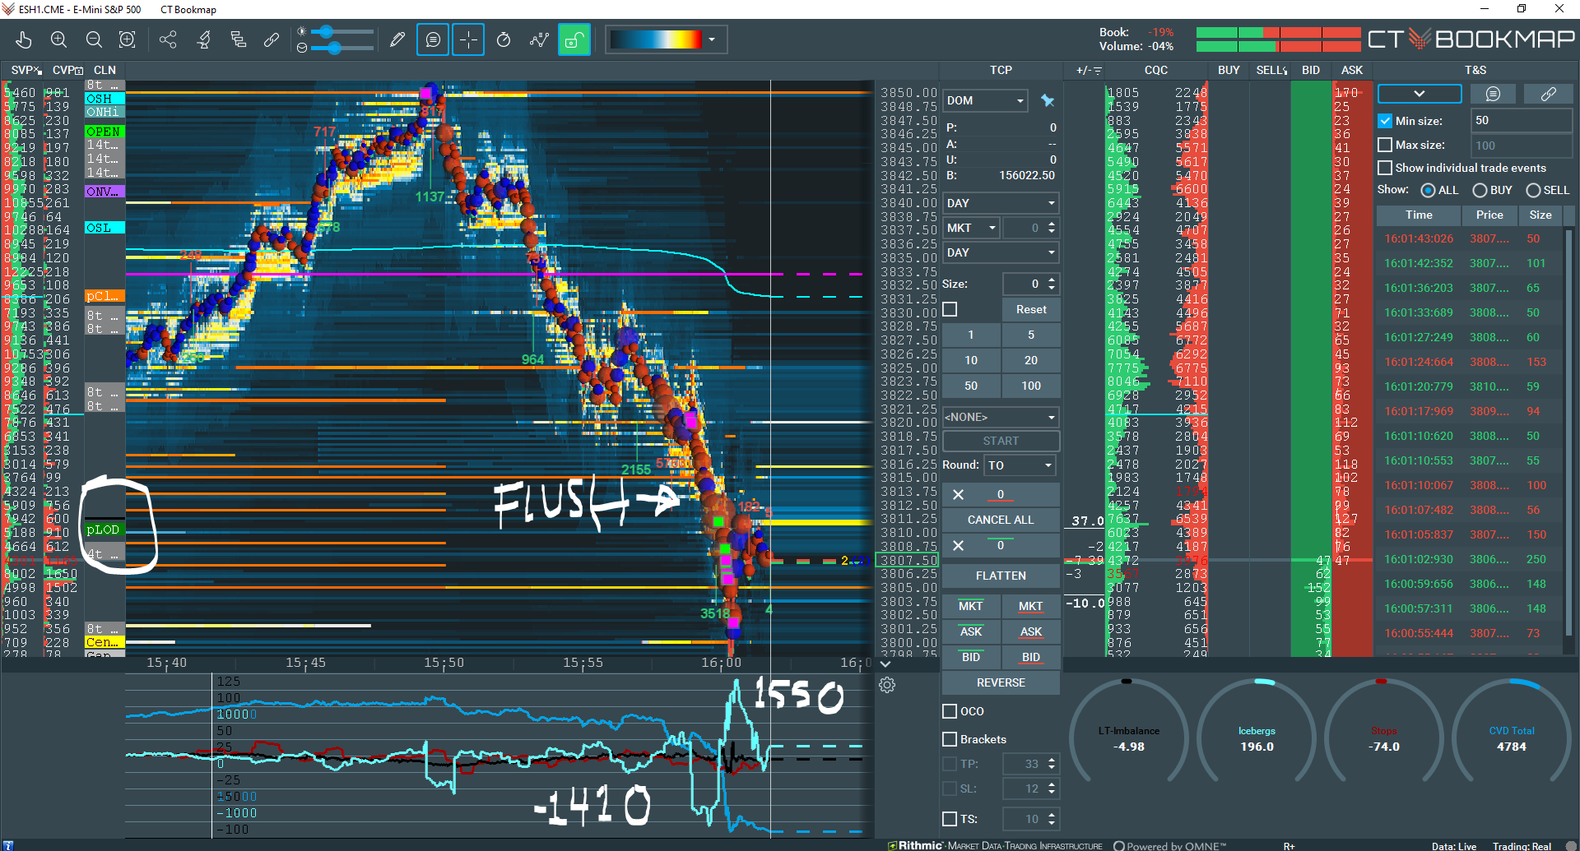Adjust the lower contrast slider
1580x851 pixels.
point(334,48)
